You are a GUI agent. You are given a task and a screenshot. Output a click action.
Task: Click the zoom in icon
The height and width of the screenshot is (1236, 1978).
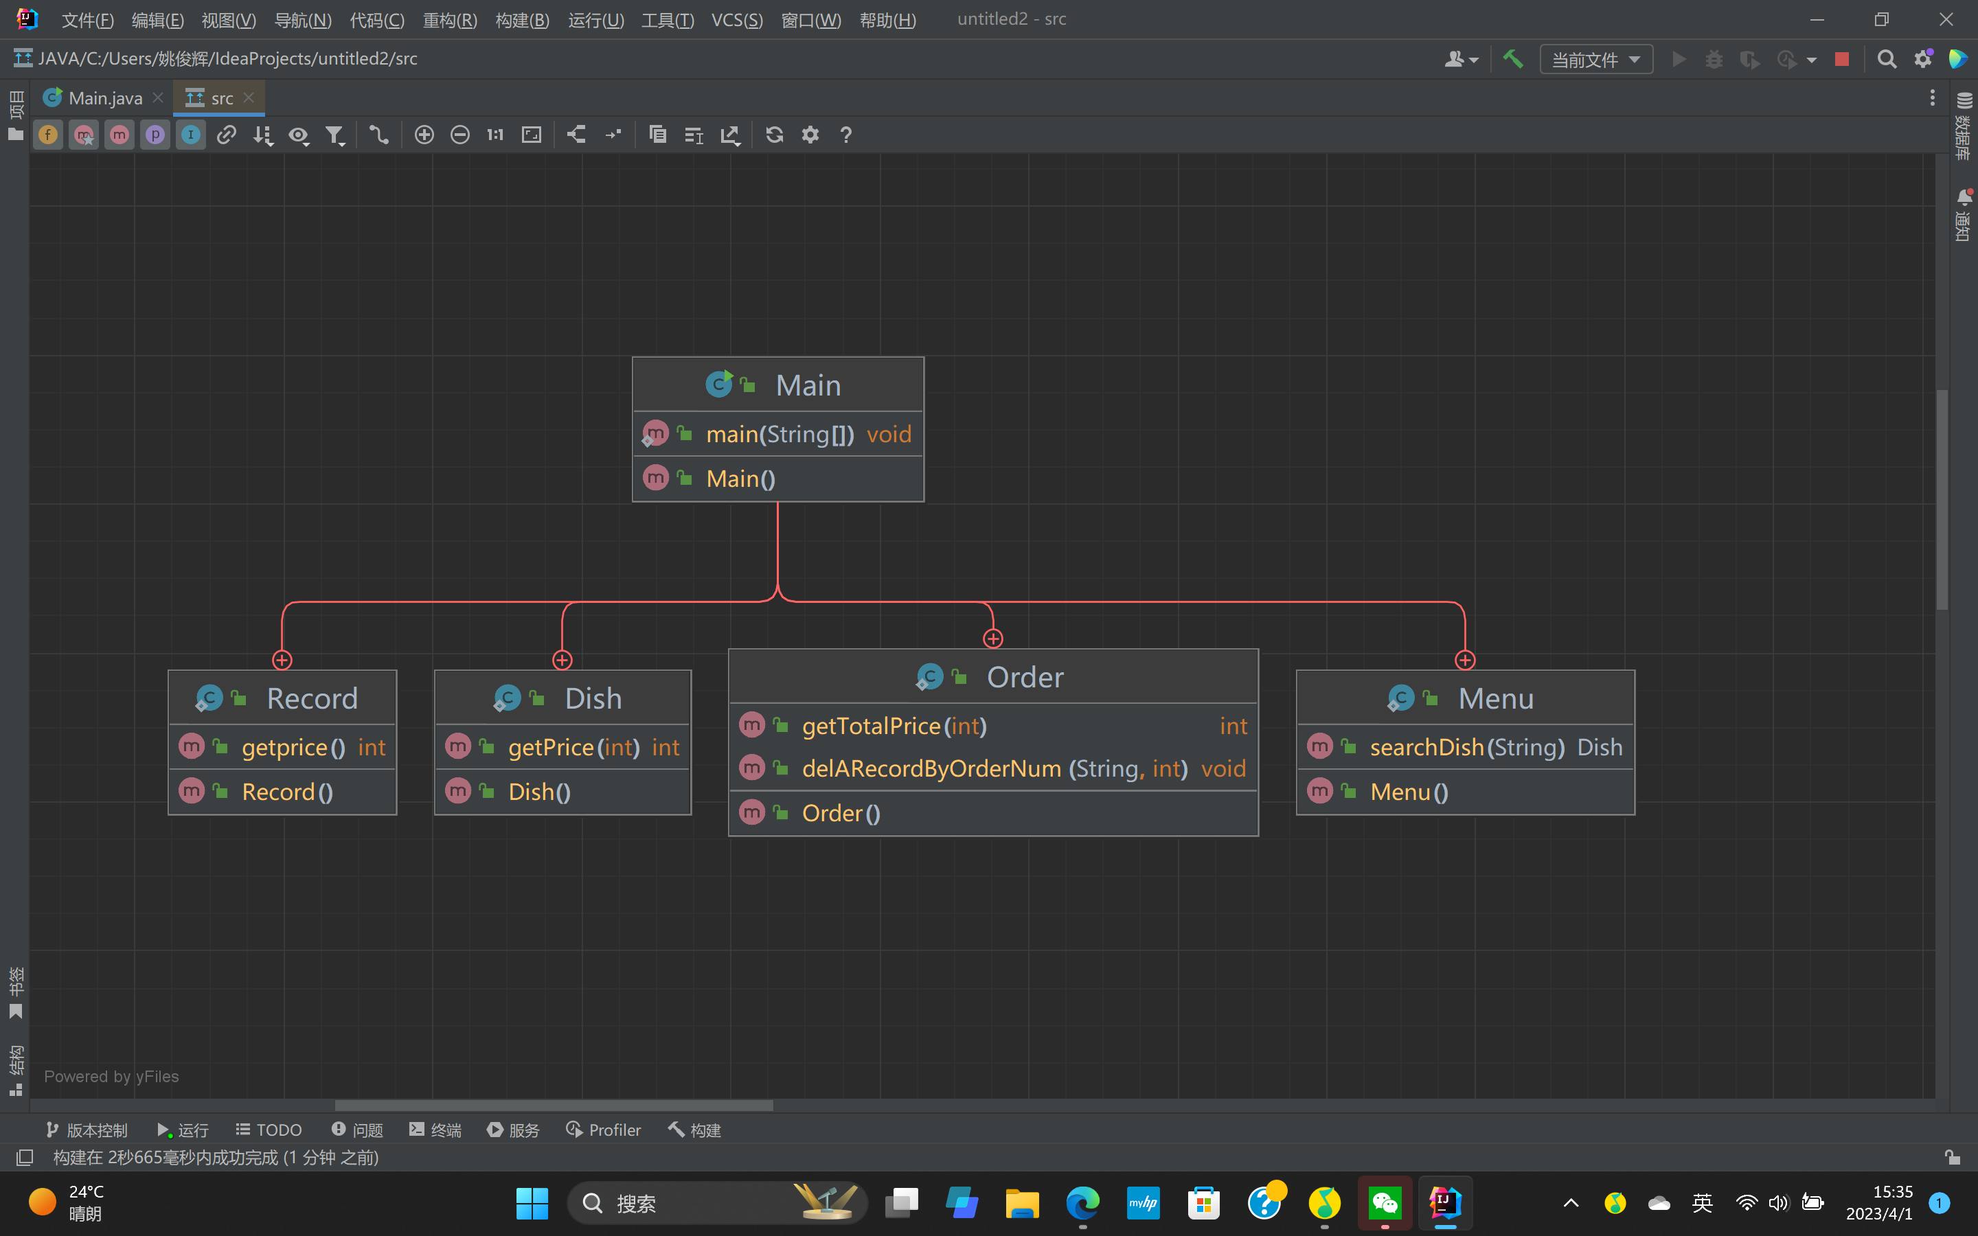pyautogui.click(x=423, y=135)
